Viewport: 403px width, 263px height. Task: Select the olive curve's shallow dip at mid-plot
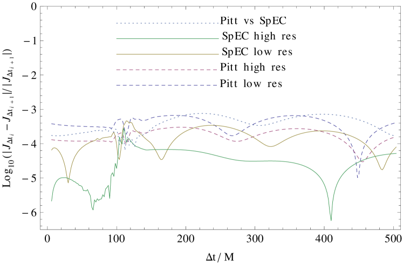tap(271, 146)
